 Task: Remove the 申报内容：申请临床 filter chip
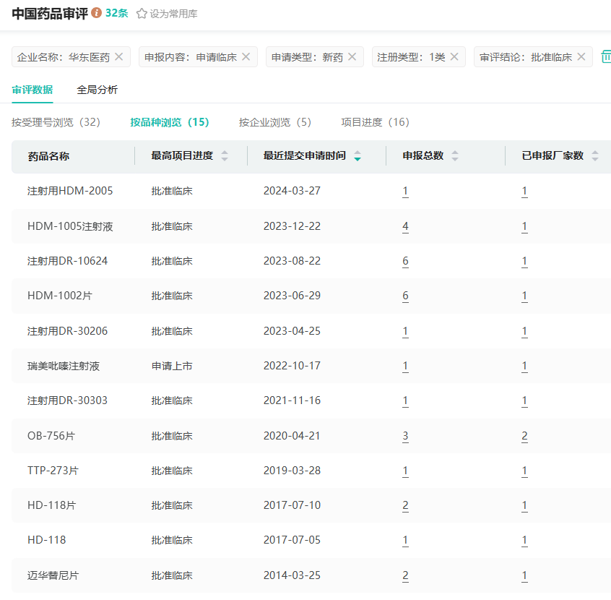click(x=246, y=56)
